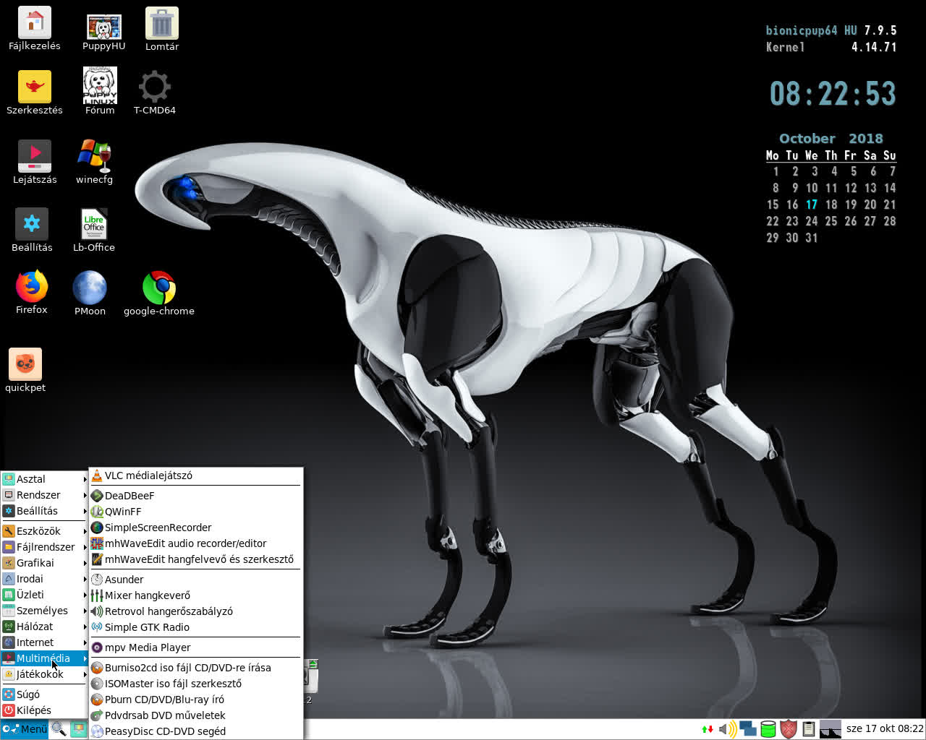The image size is (926, 740).
Task: Click highlighted date 17 in calendar widget
Action: tap(812, 205)
